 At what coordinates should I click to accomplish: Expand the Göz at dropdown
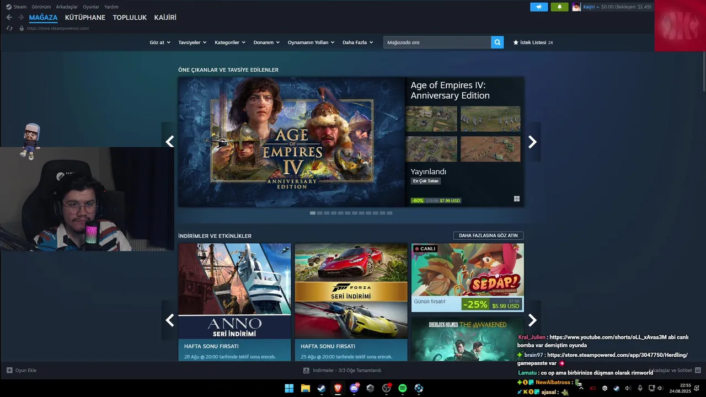160,42
